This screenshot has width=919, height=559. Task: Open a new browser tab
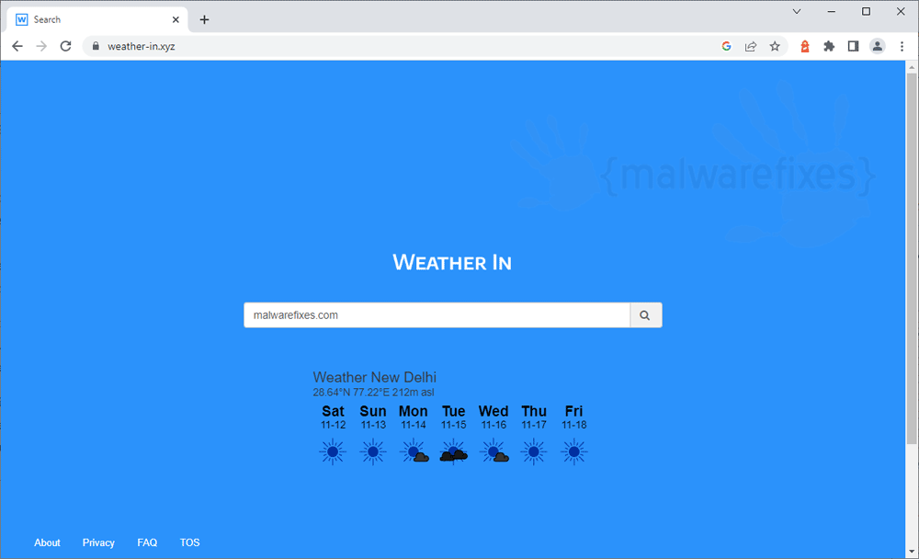coord(204,19)
